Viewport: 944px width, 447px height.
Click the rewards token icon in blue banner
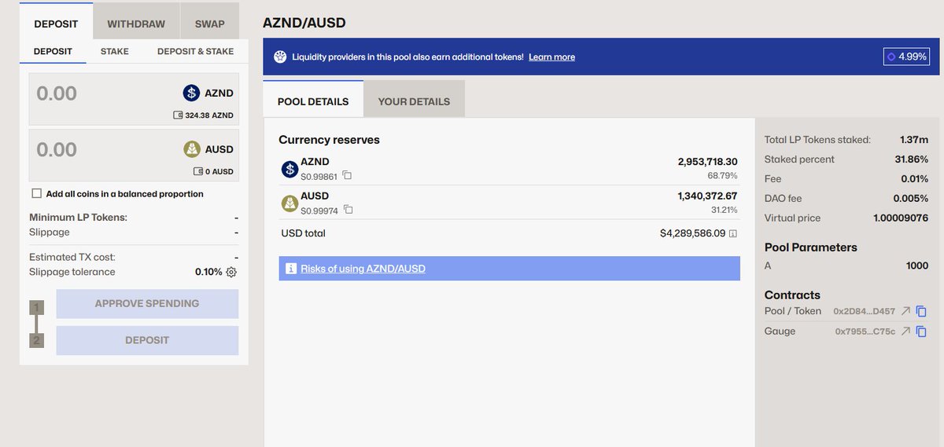click(x=280, y=57)
